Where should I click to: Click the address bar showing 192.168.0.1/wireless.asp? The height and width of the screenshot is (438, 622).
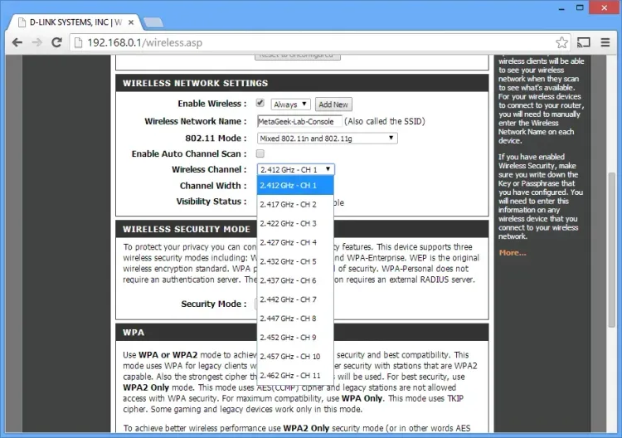(x=315, y=42)
